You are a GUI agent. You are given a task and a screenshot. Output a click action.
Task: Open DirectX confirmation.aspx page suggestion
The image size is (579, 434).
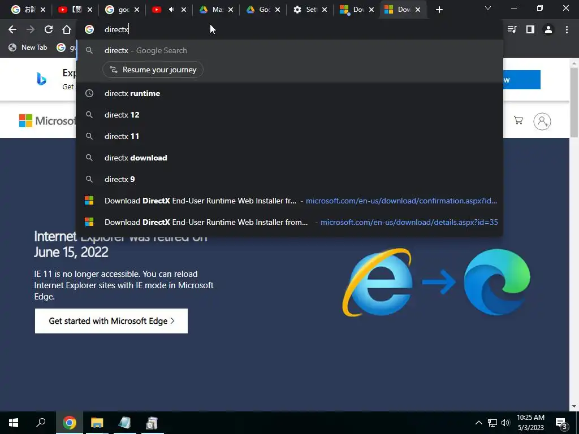pos(289,201)
